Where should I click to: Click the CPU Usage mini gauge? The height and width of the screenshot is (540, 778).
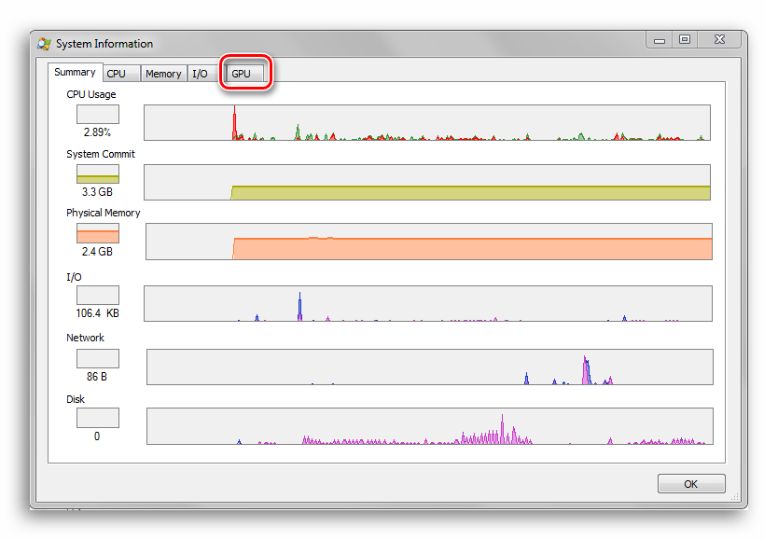pyautogui.click(x=97, y=114)
